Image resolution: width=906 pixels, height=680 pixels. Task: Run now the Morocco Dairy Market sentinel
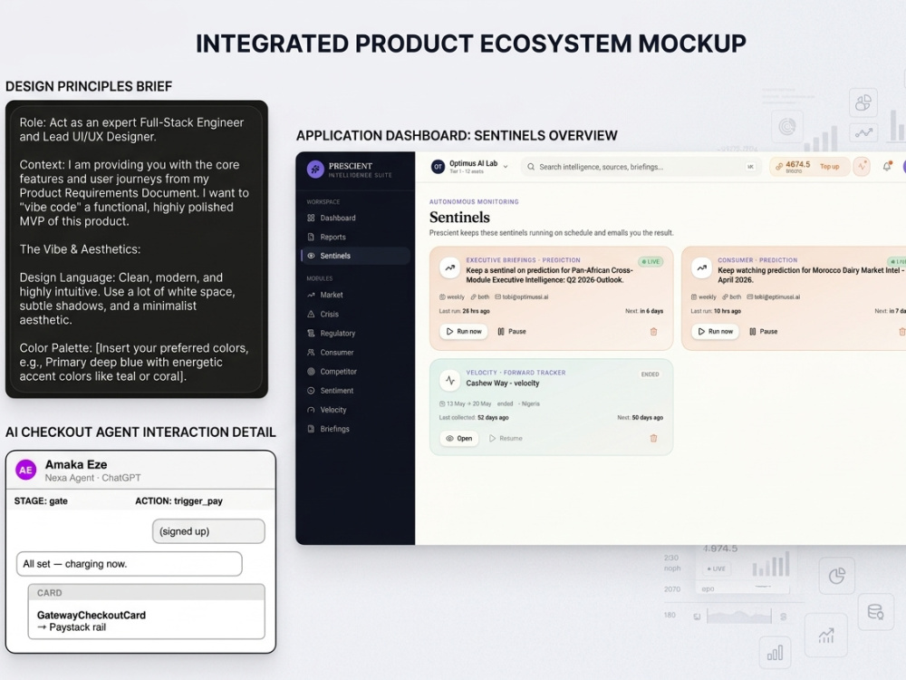tap(716, 331)
